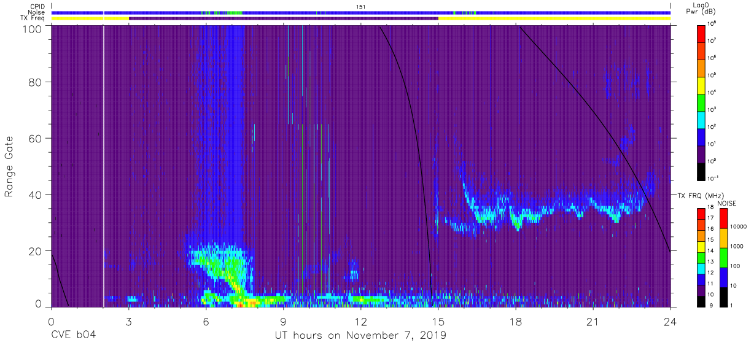Click the CPID value 151
Image resolution: width=754 pixels, height=348 pixels.
(x=361, y=7)
